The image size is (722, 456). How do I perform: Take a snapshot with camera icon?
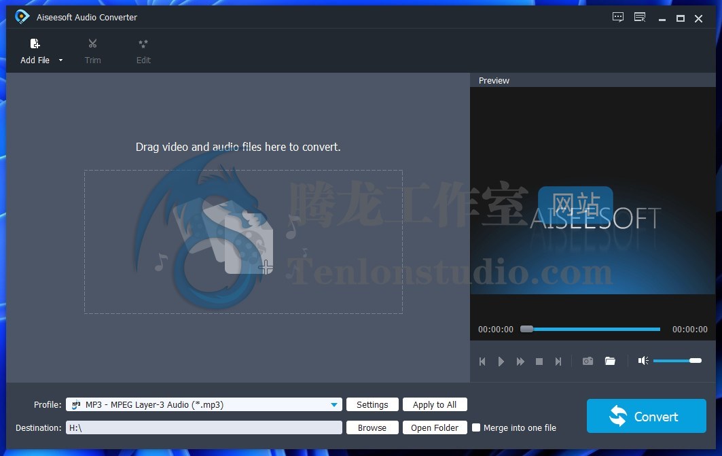click(588, 361)
